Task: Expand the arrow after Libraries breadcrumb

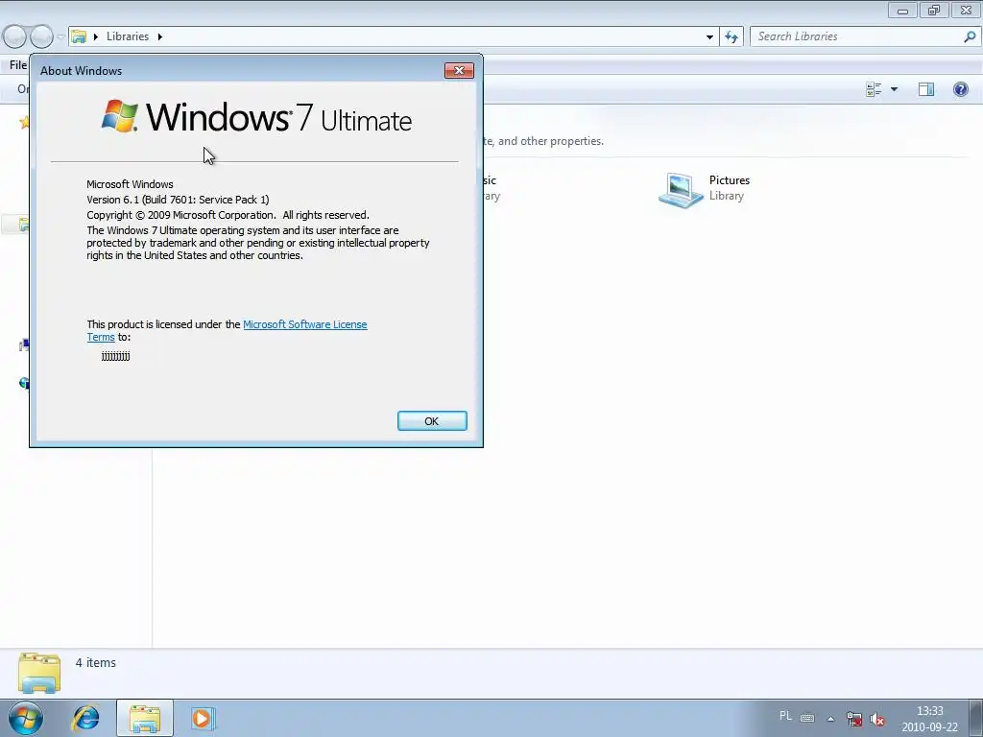Action: tap(160, 37)
